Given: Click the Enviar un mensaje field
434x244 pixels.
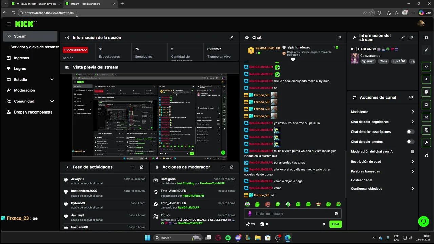Looking at the screenshot, I should coord(293,213).
